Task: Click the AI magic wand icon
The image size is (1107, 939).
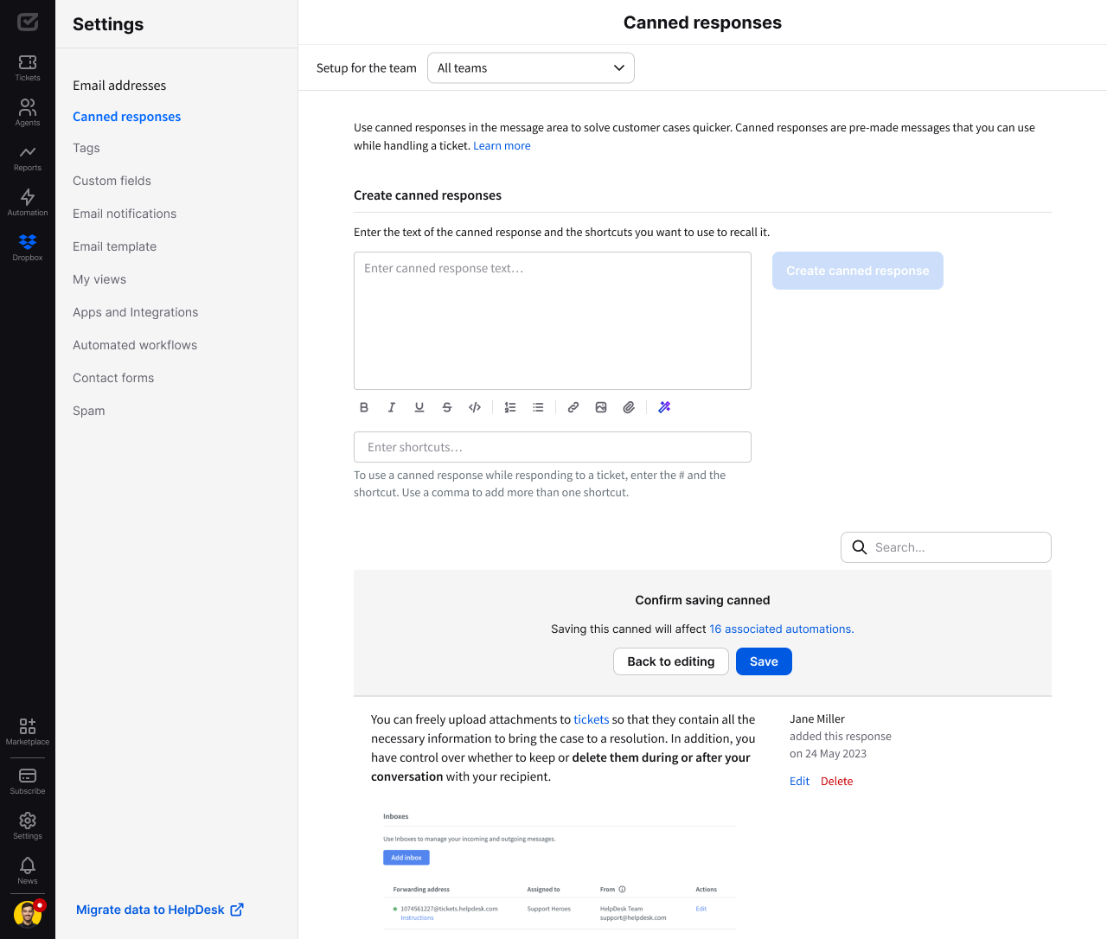Action: [x=664, y=407]
